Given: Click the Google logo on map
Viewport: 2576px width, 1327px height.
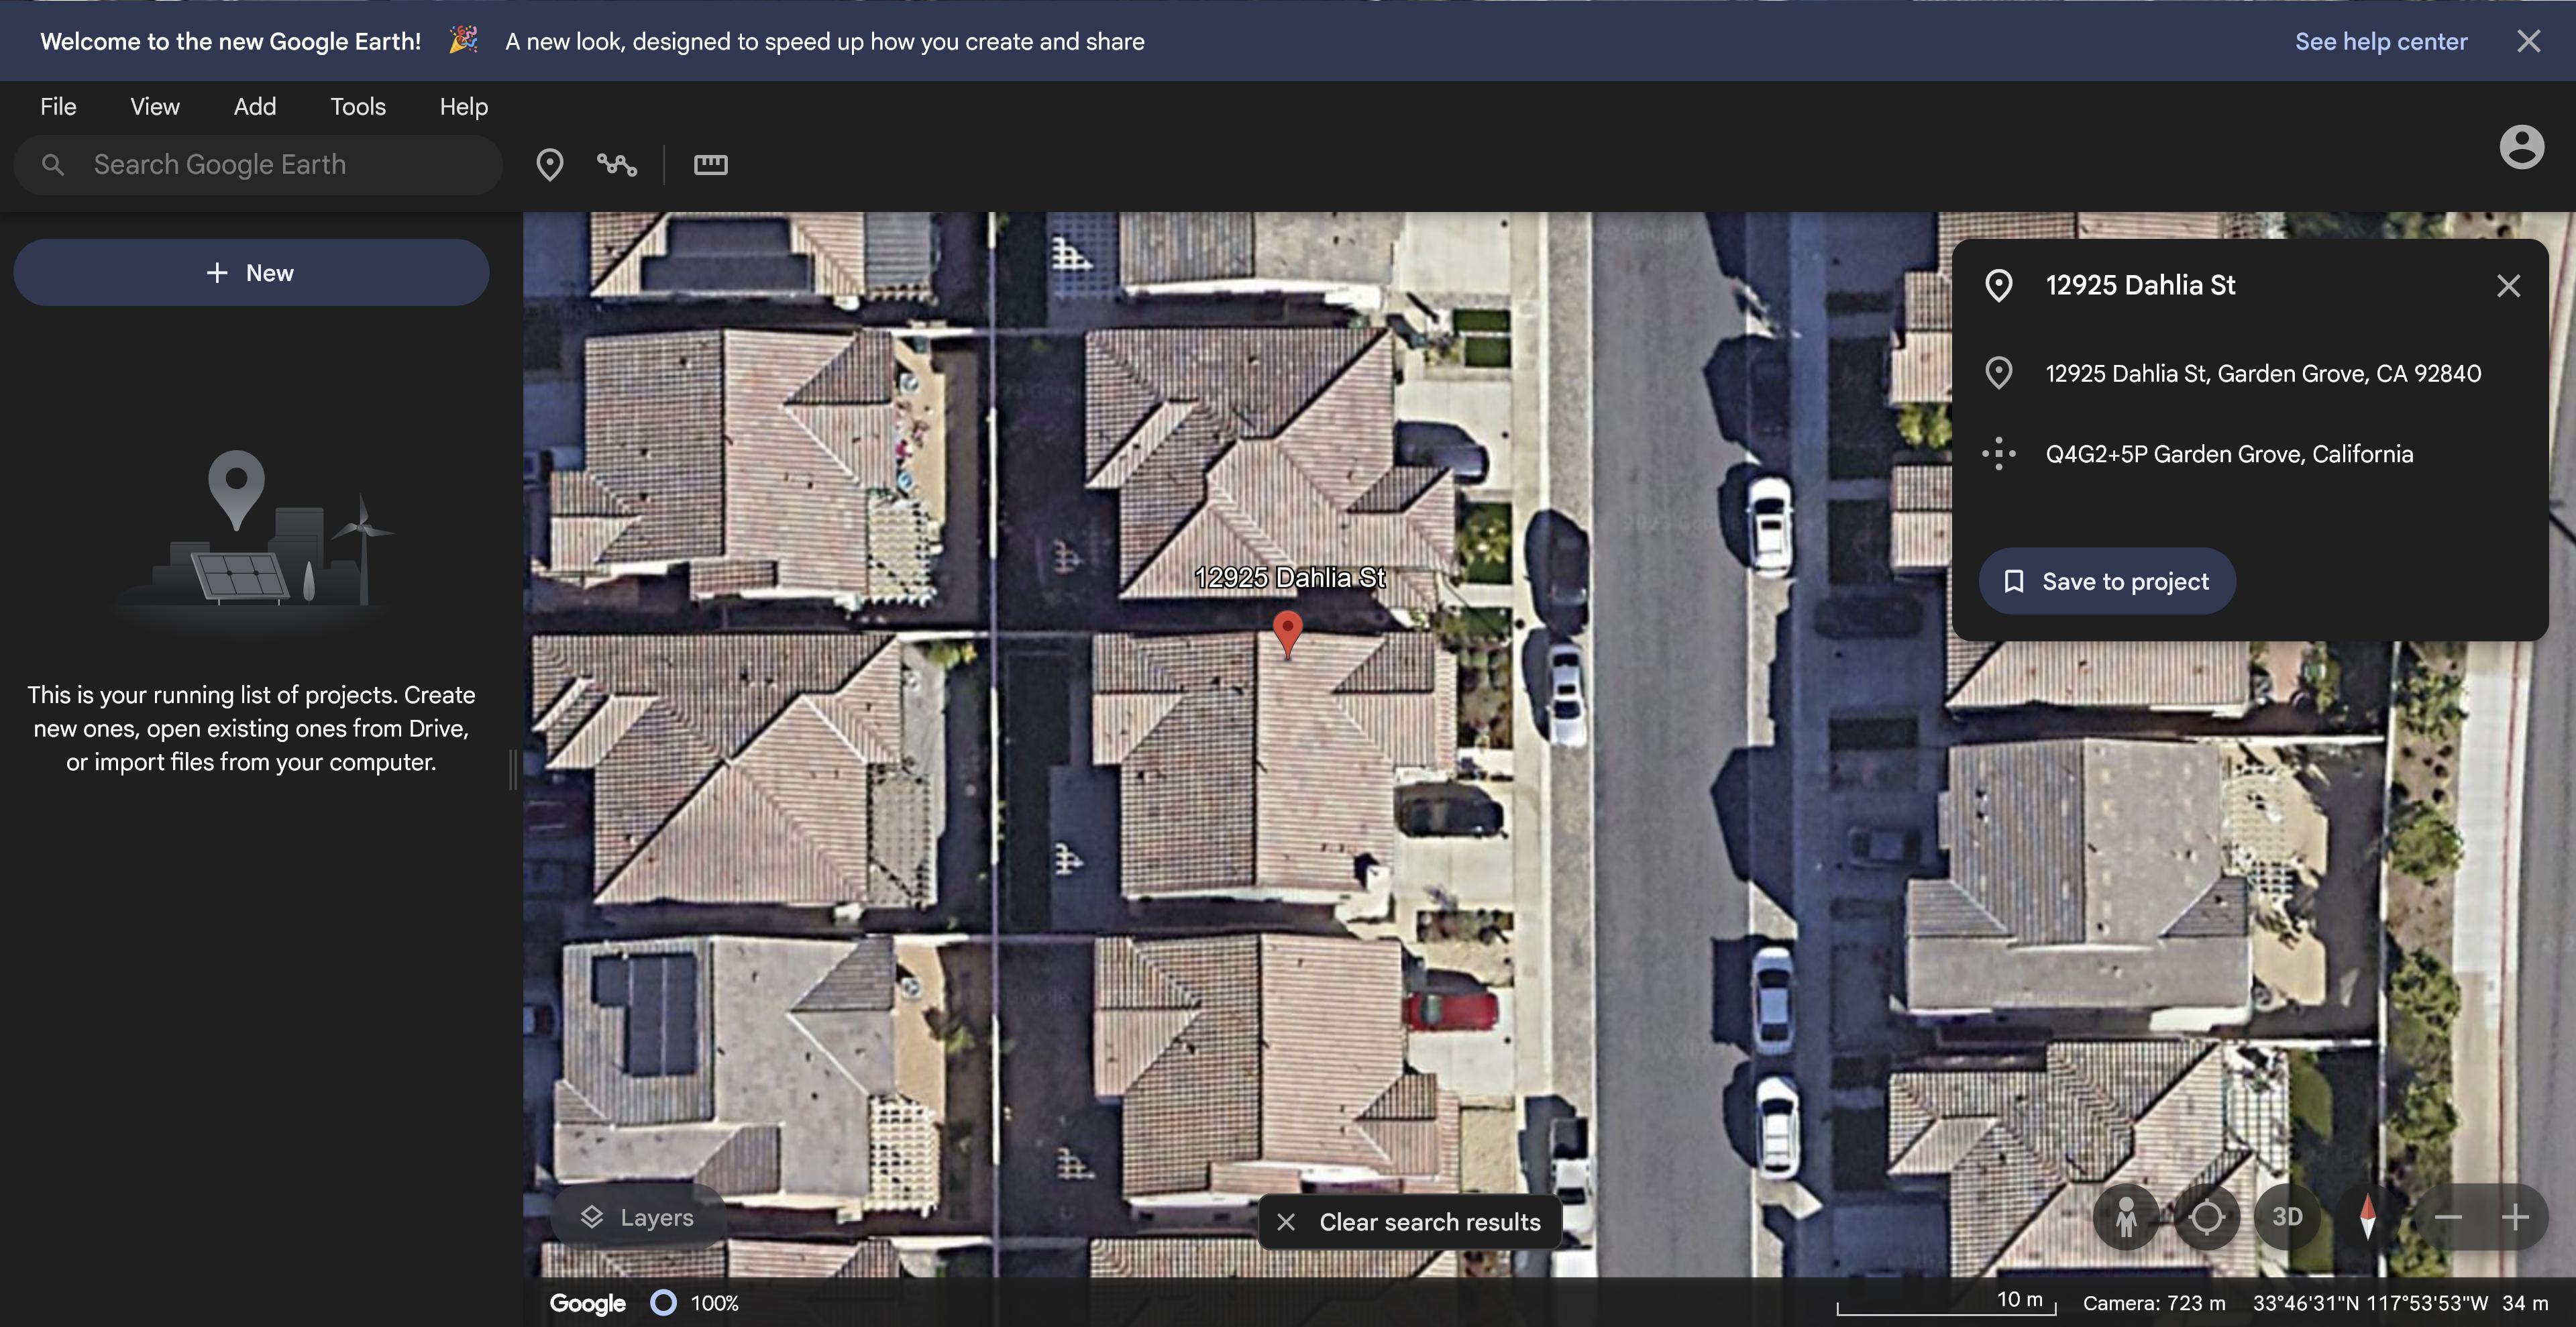Looking at the screenshot, I should pyautogui.click(x=588, y=1303).
